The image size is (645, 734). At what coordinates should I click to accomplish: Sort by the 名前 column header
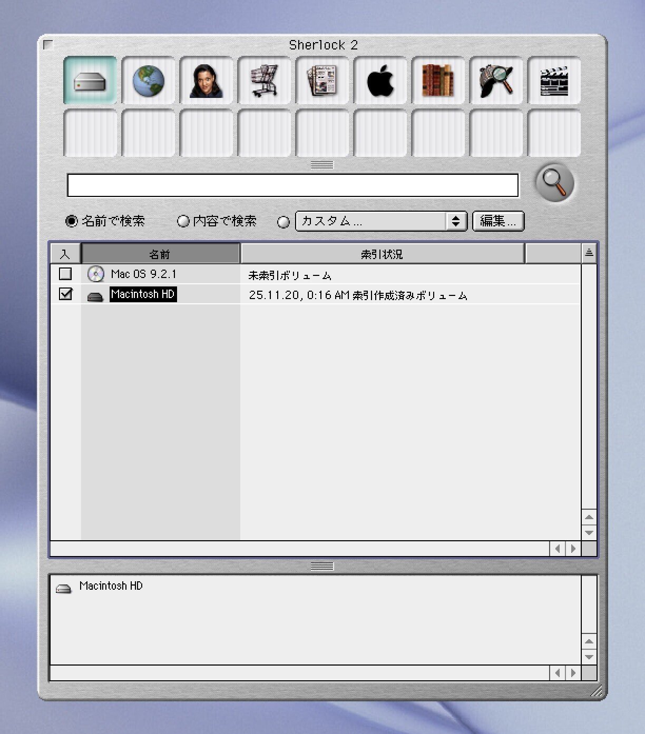[160, 253]
